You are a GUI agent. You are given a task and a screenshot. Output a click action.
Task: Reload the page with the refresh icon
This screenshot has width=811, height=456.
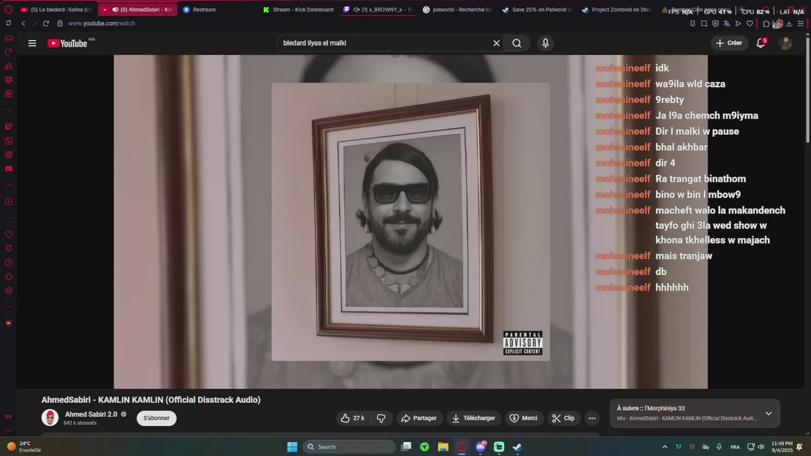(x=46, y=23)
